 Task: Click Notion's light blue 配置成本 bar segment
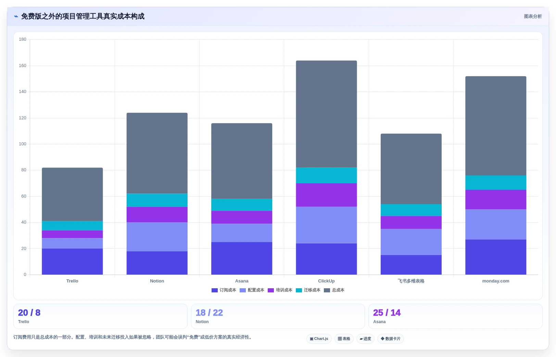[157, 237]
